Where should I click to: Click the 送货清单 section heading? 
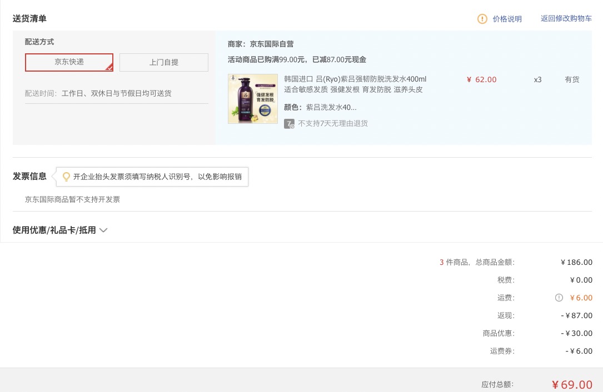tap(29, 18)
